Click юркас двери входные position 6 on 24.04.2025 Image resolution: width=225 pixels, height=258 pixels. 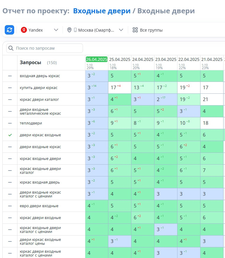pos(143,218)
